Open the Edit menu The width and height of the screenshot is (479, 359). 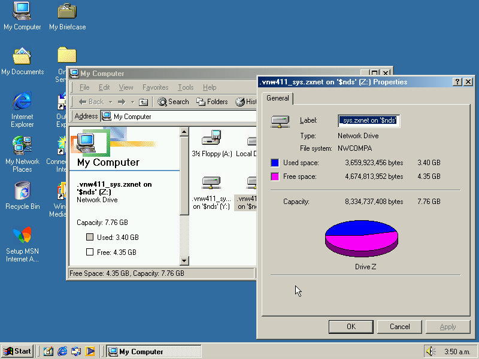pos(104,87)
